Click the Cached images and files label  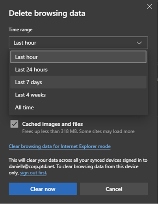[52, 124]
